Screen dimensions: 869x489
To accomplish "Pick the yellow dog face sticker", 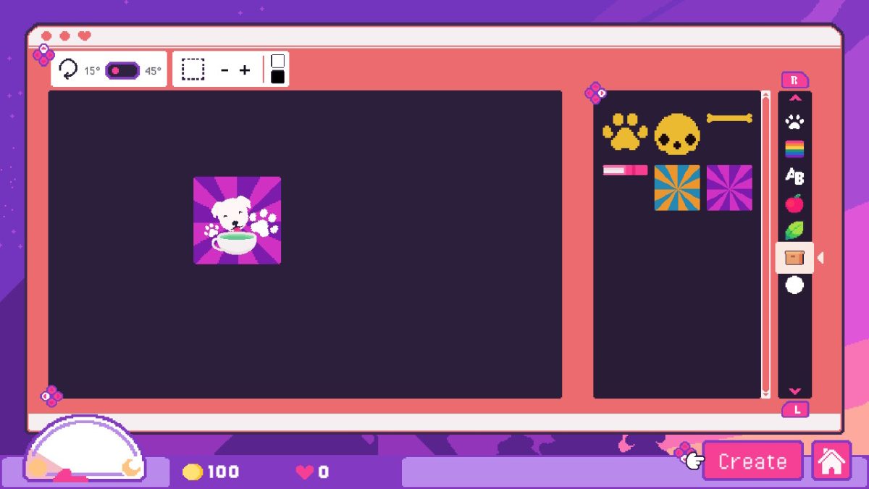I will (677, 134).
